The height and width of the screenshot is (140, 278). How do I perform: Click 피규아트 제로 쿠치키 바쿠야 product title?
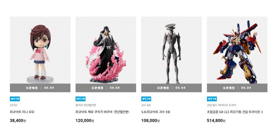[103, 112]
